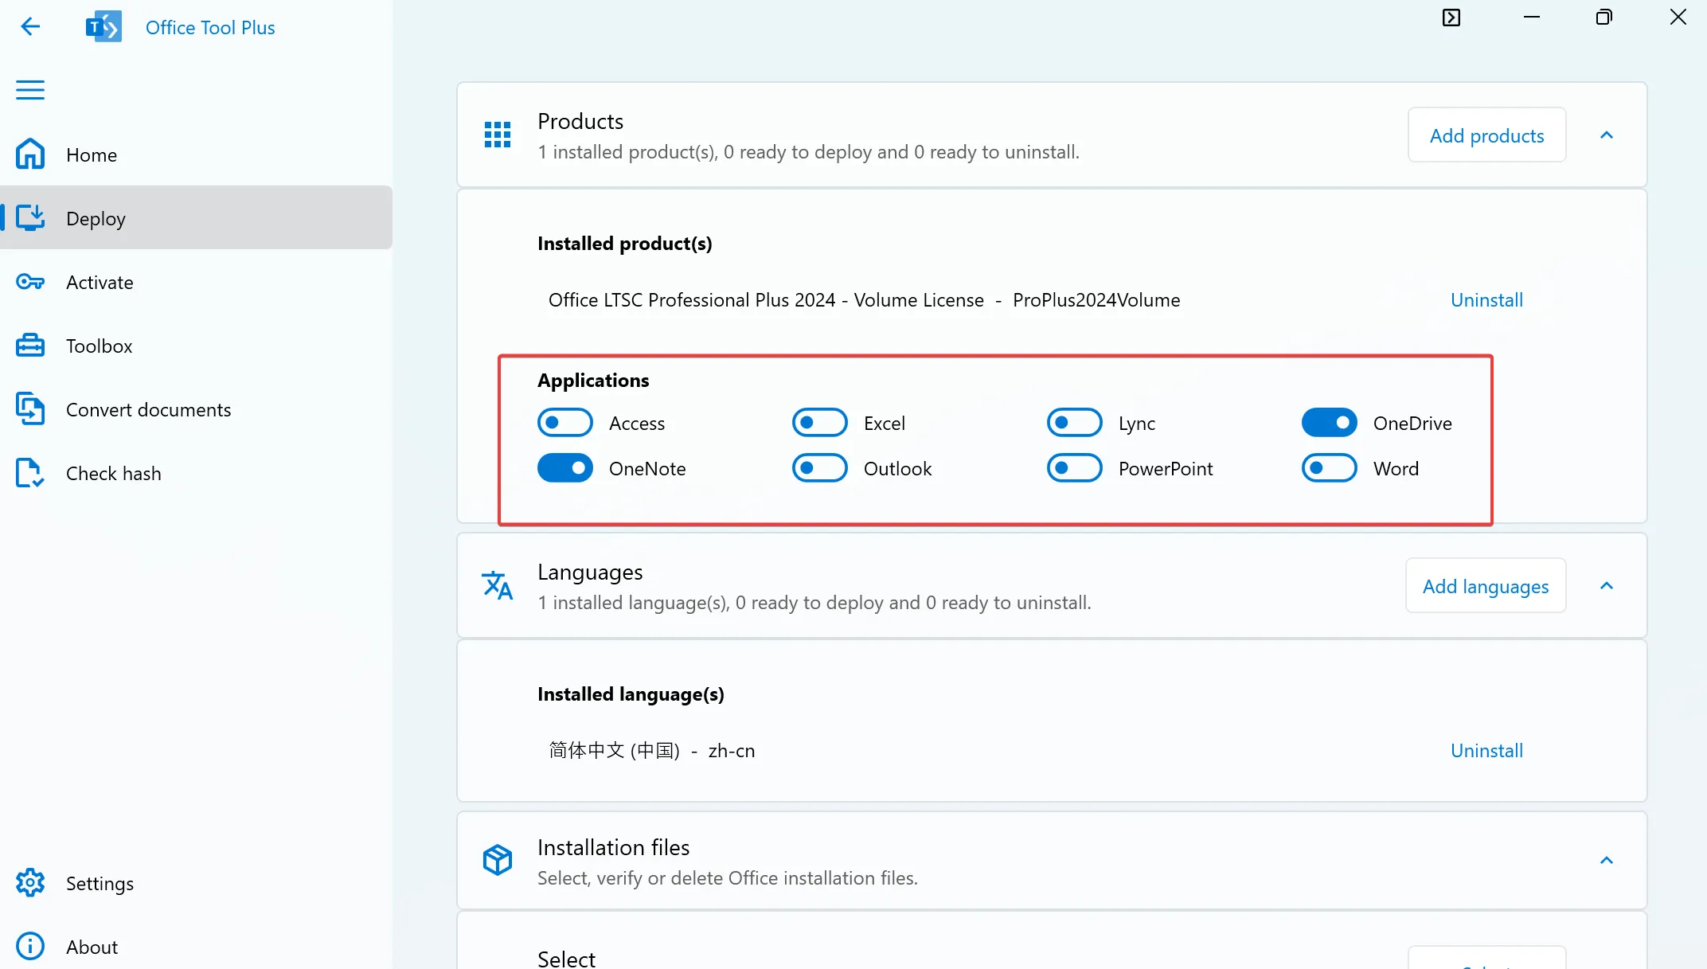
Task: Open the Settings page
Action: (100, 883)
